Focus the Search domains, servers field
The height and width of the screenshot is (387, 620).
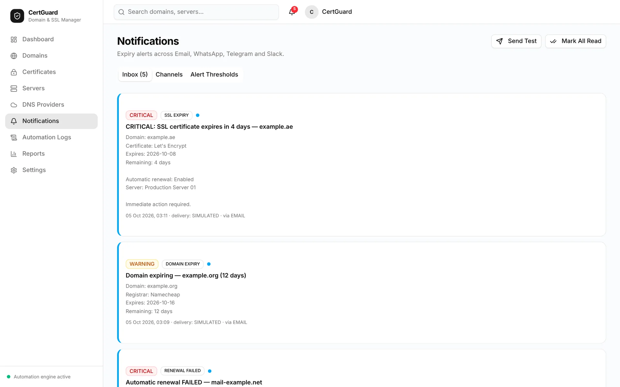(x=196, y=12)
